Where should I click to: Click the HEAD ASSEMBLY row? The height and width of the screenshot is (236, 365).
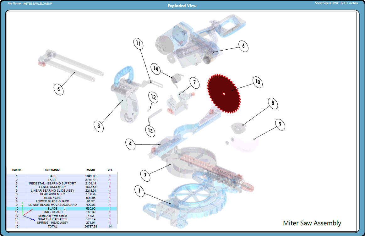[x=62, y=194]
